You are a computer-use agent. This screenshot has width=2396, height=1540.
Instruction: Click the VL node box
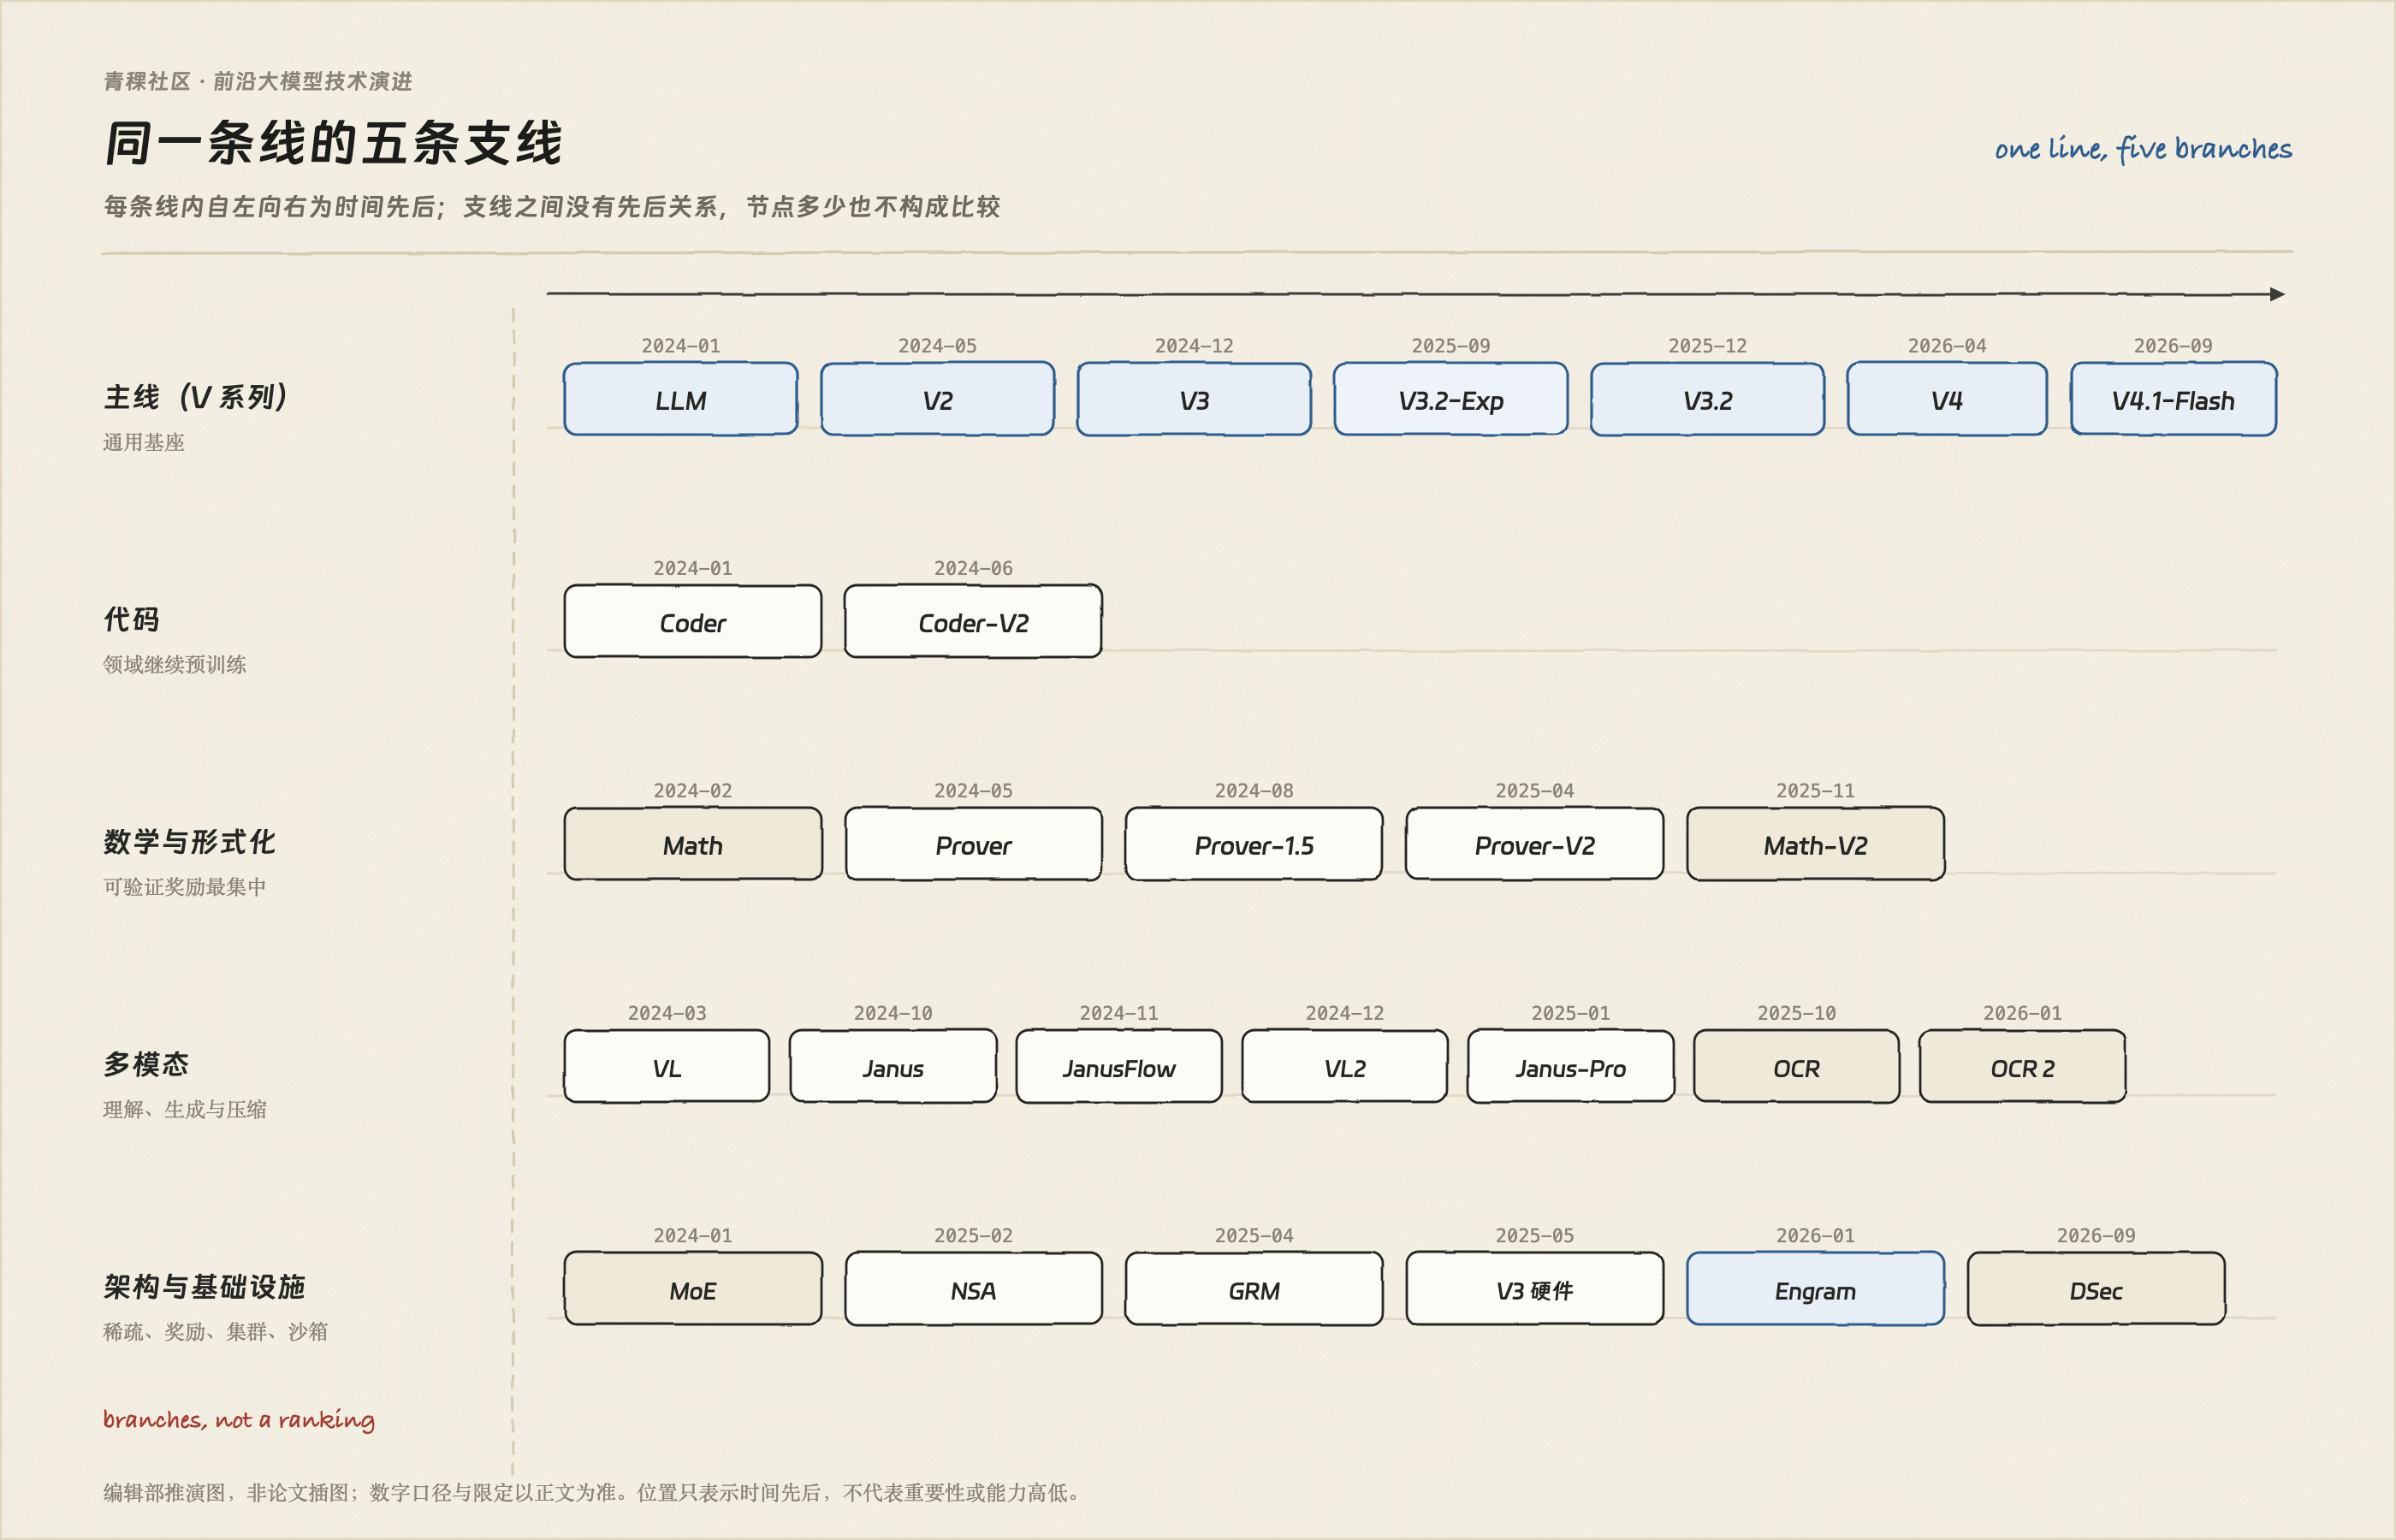coord(667,1066)
